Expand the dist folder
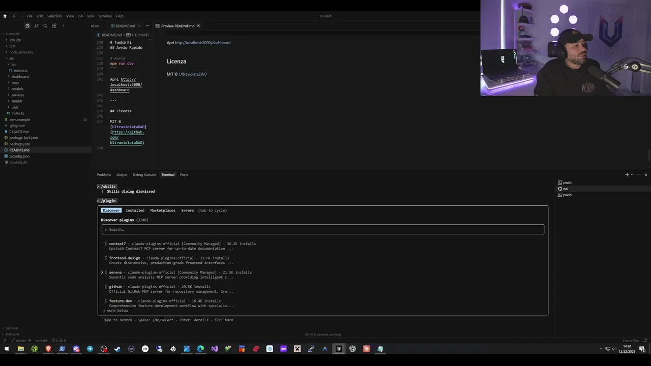This screenshot has width=651, height=366. point(12,46)
